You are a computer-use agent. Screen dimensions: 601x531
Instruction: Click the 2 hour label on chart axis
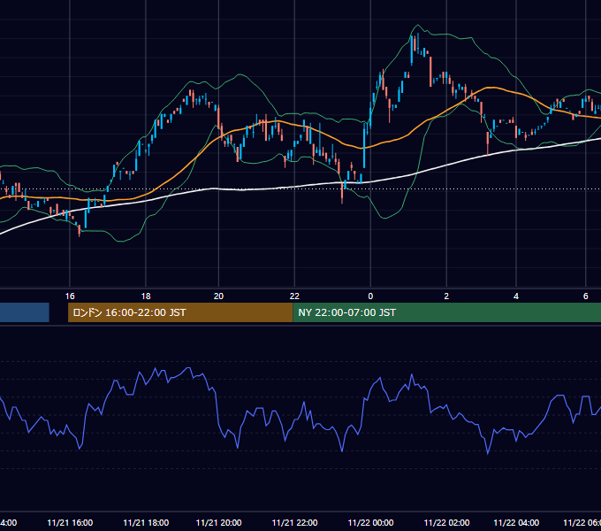[446, 296]
